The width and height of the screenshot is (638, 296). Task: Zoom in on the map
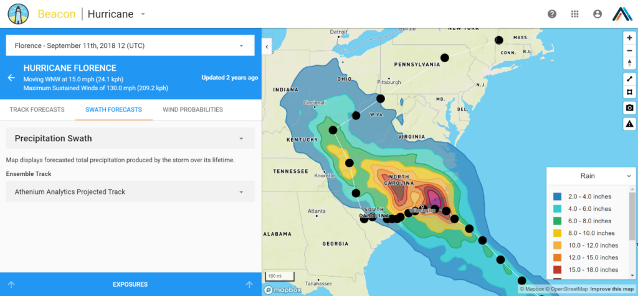[629, 37]
